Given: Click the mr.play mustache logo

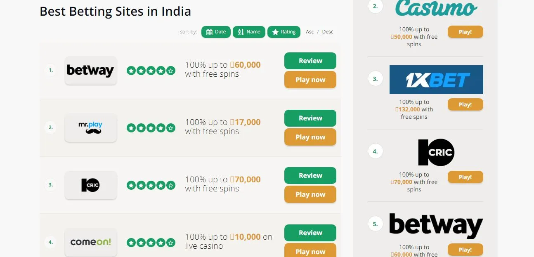Looking at the screenshot, I should (90, 128).
